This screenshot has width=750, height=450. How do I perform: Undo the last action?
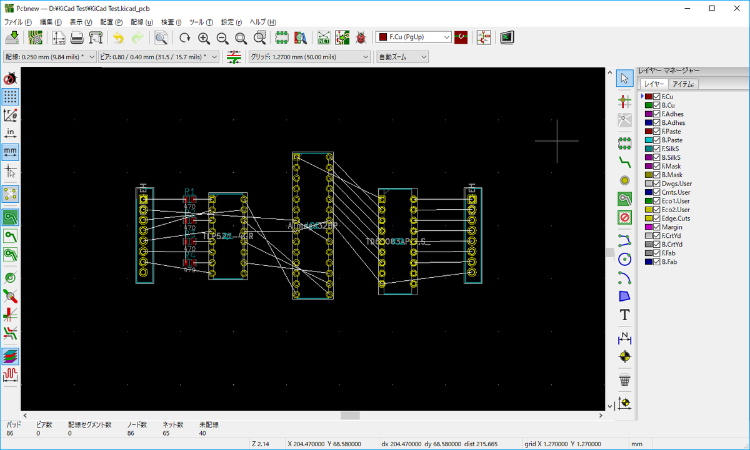coord(118,37)
